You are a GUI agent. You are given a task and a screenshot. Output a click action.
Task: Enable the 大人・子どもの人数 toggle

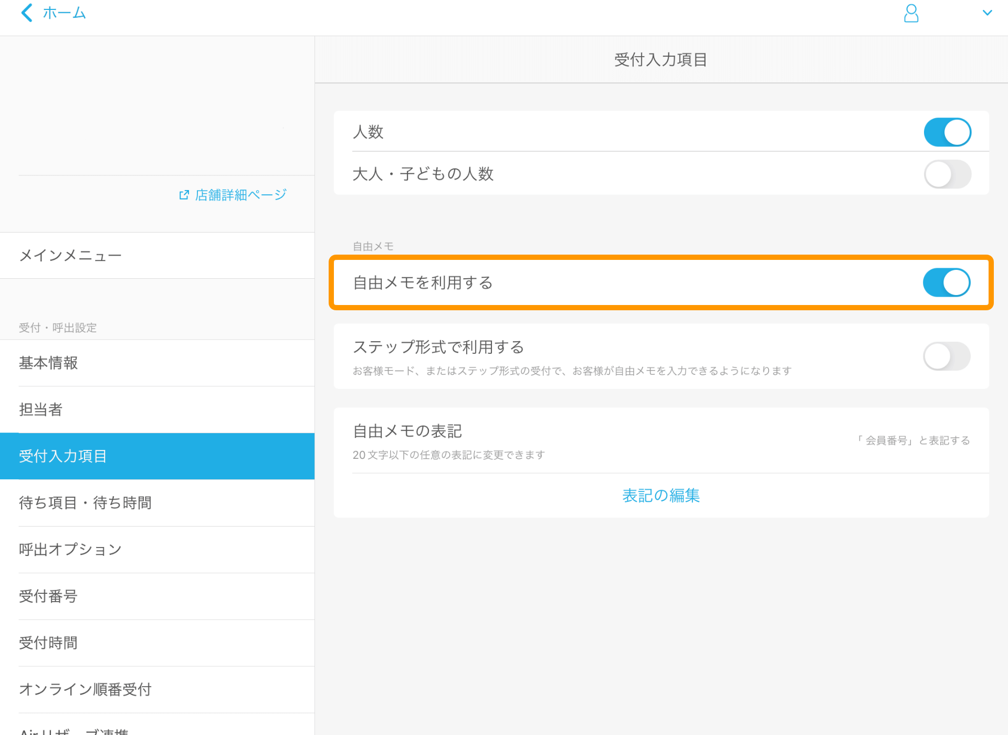(947, 174)
